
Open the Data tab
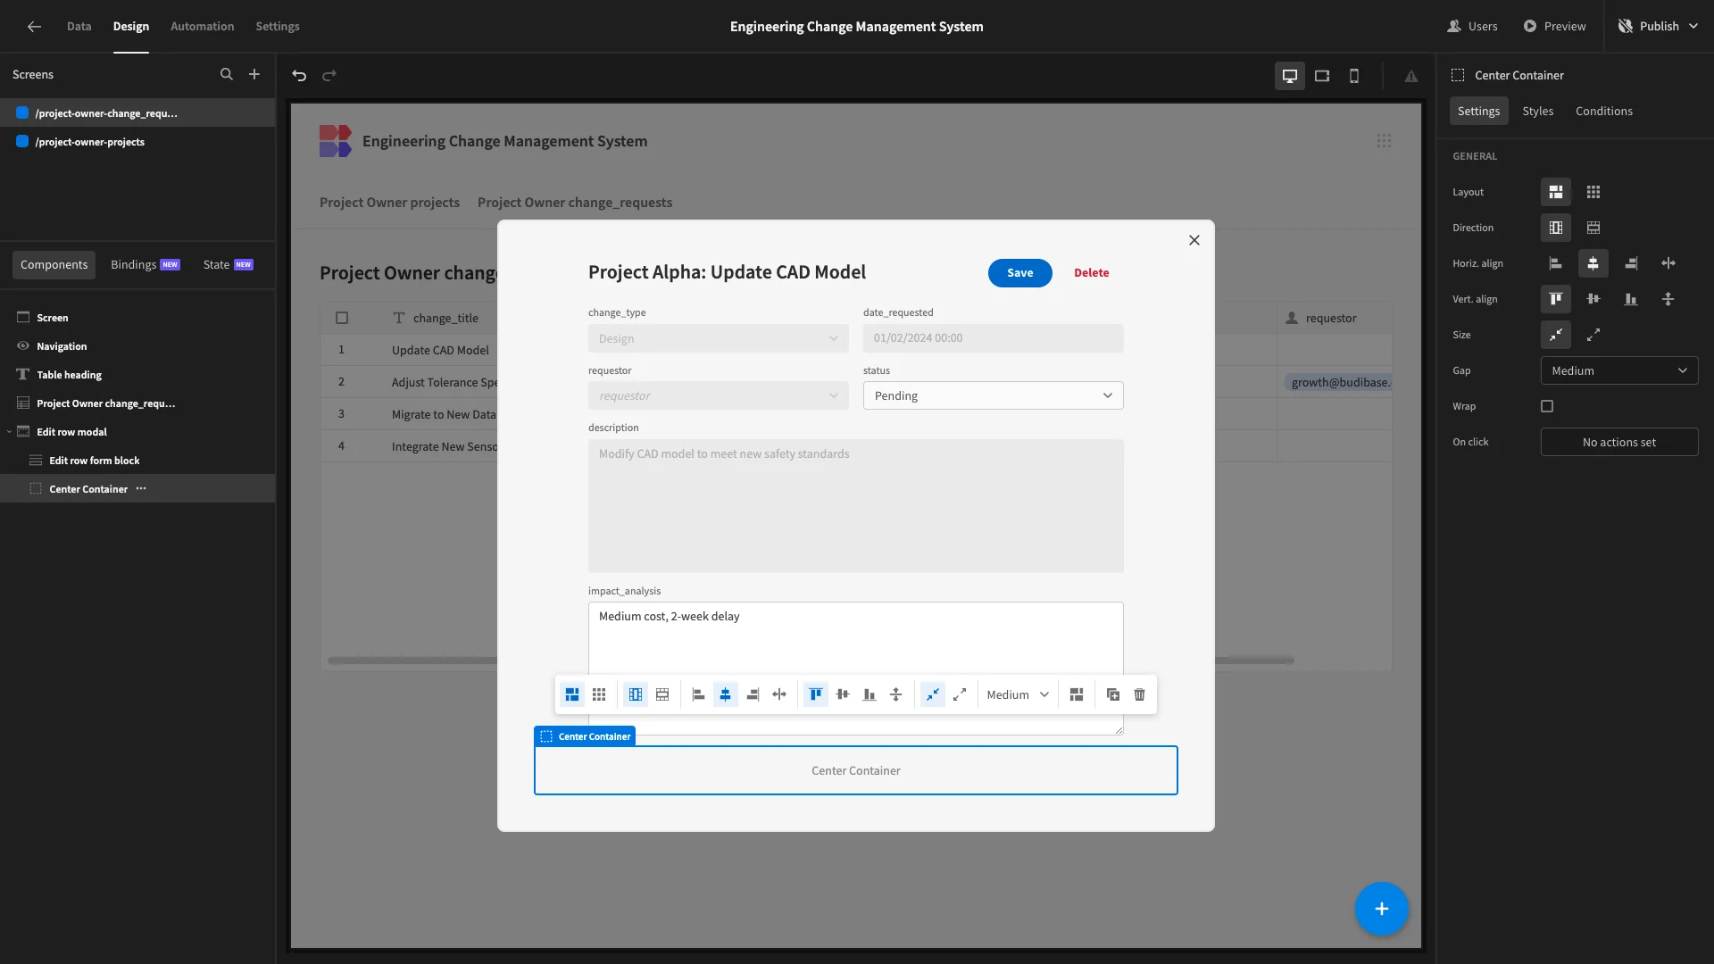[79, 27]
